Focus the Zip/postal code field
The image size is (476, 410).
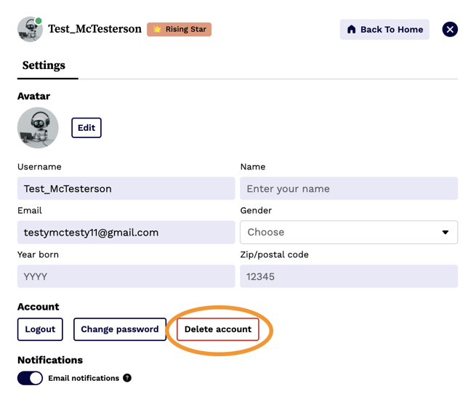349,276
